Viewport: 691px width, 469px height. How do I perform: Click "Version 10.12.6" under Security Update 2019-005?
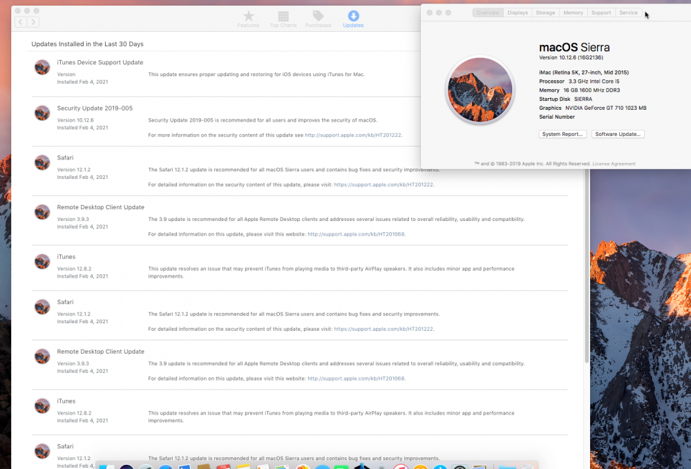click(x=75, y=120)
